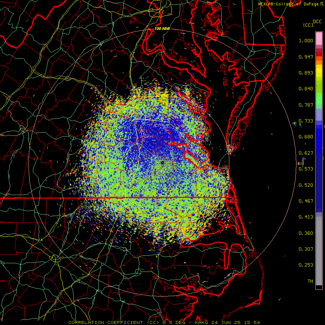This screenshot has height=325, width=325.
Task: Click the 0.360 legend value
Action: click(306, 233)
